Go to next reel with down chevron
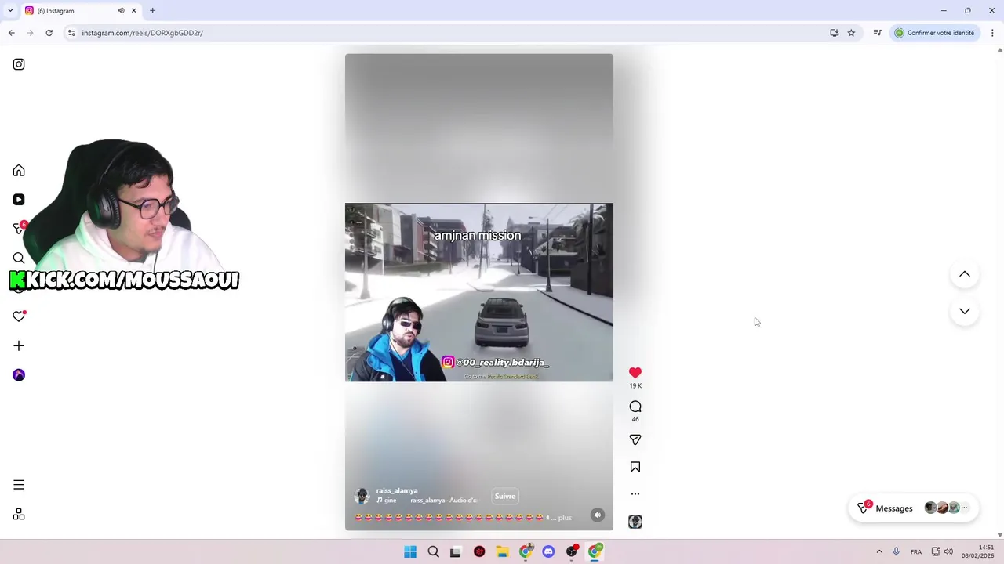The image size is (1004, 564). click(x=965, y=312)
